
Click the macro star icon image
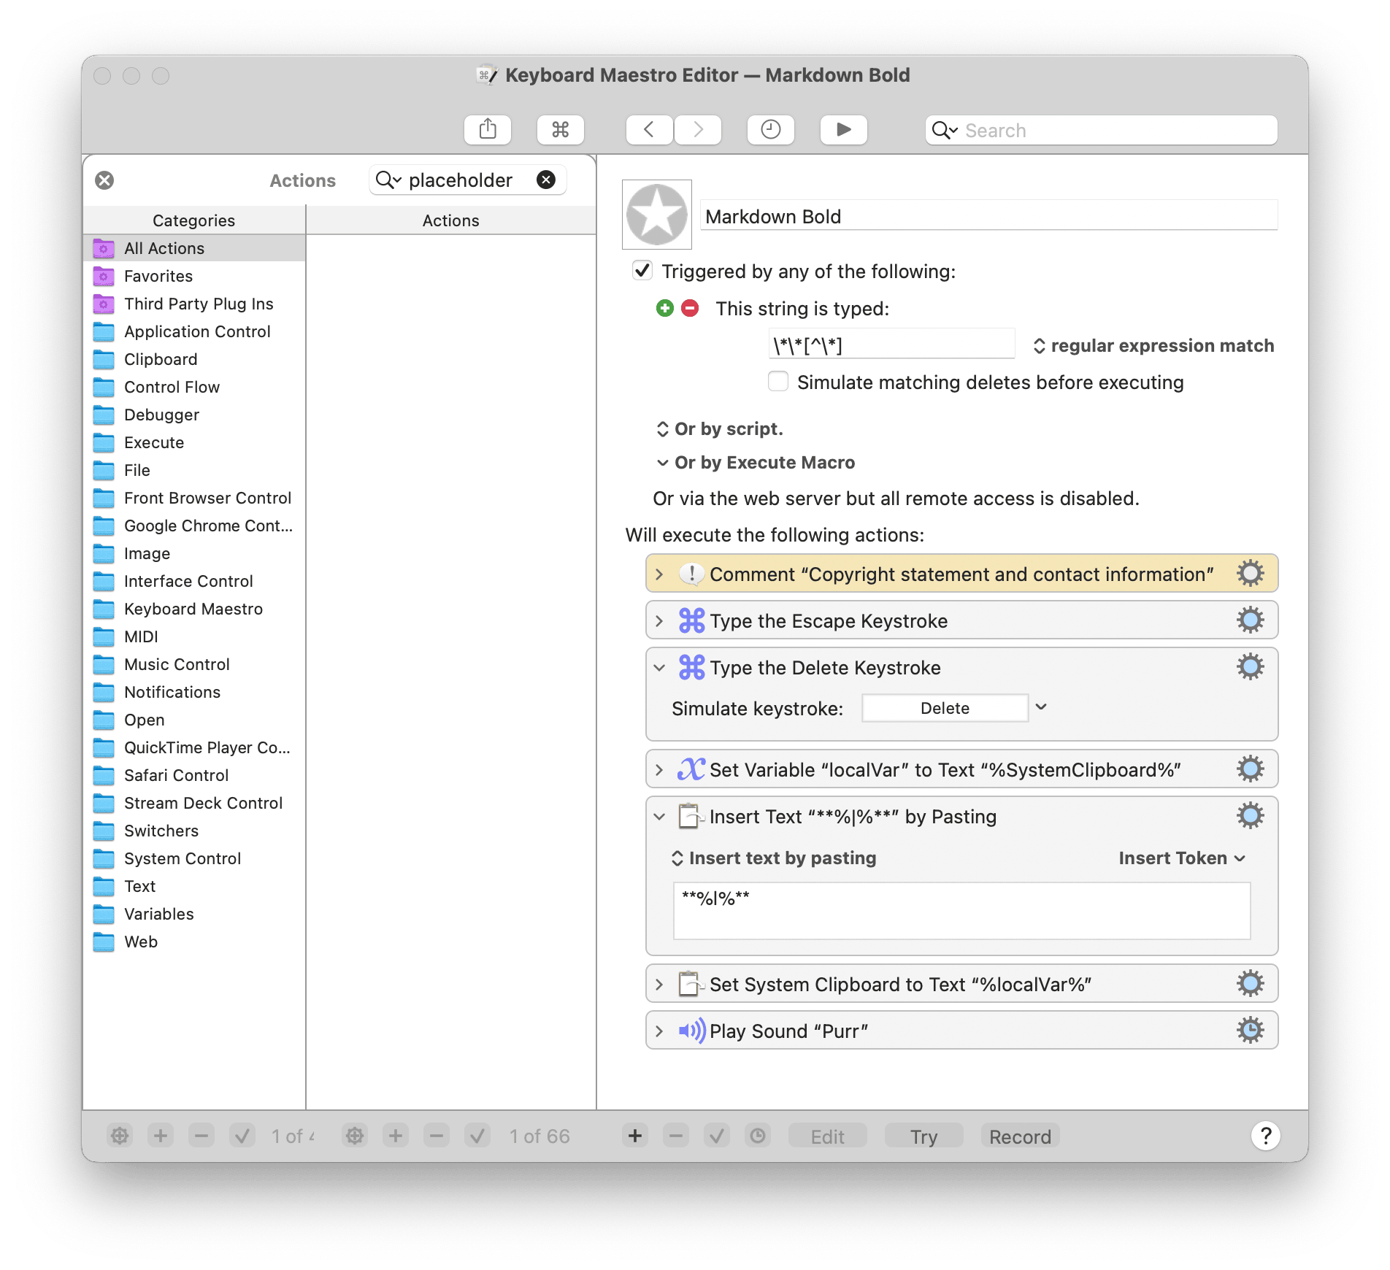point(657,215)
